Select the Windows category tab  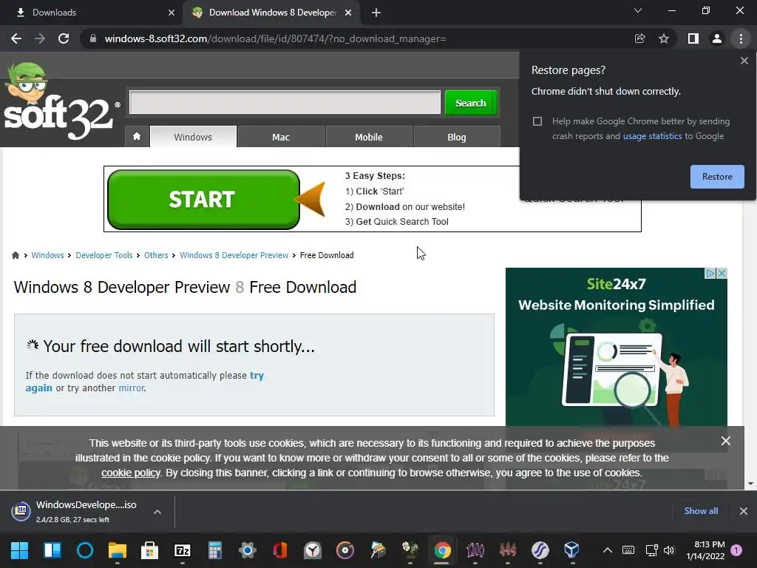(193, 137)
